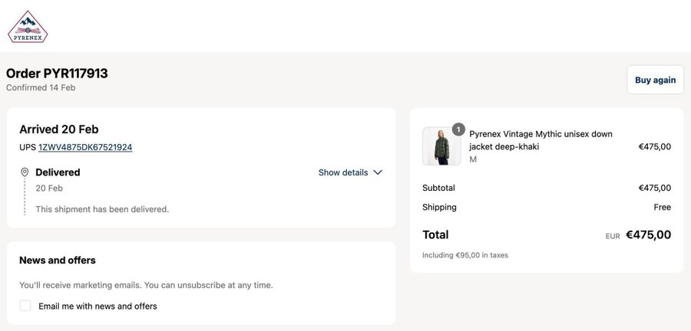Click 'This shipment has been delivered' message
Screen dimensions: 691x331
pos(102,209)
